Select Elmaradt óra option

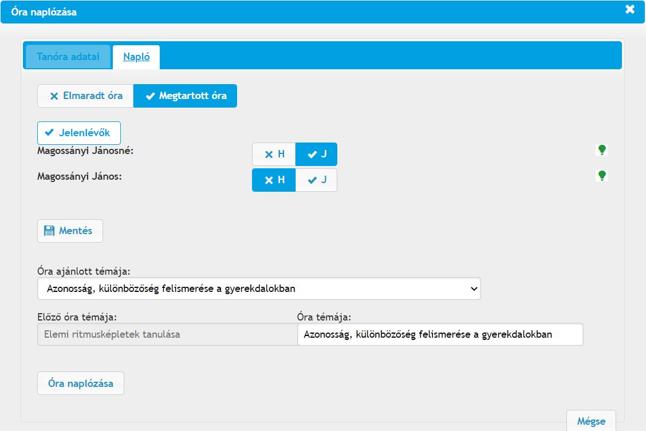point(86,96)
